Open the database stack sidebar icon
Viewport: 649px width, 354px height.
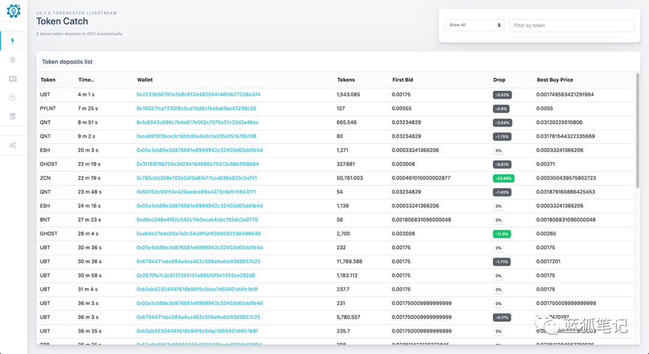(x=13, y=116)
